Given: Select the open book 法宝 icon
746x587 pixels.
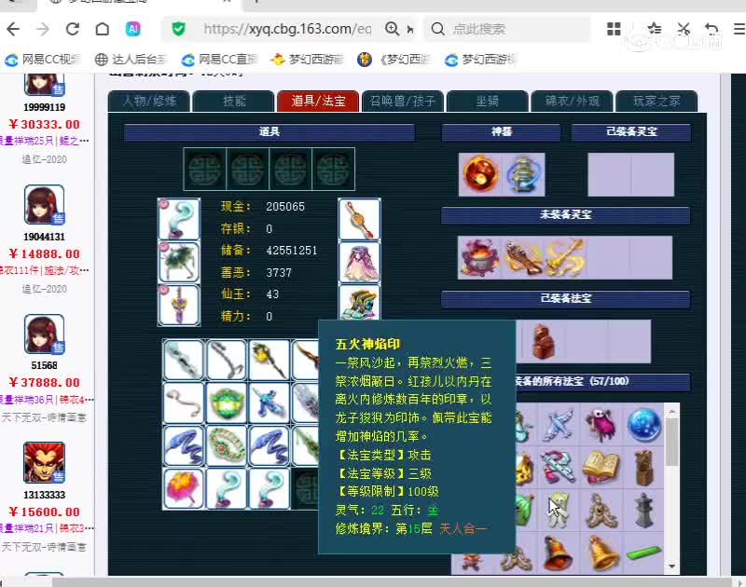Looking at the screenshot, I should [601, 467].
